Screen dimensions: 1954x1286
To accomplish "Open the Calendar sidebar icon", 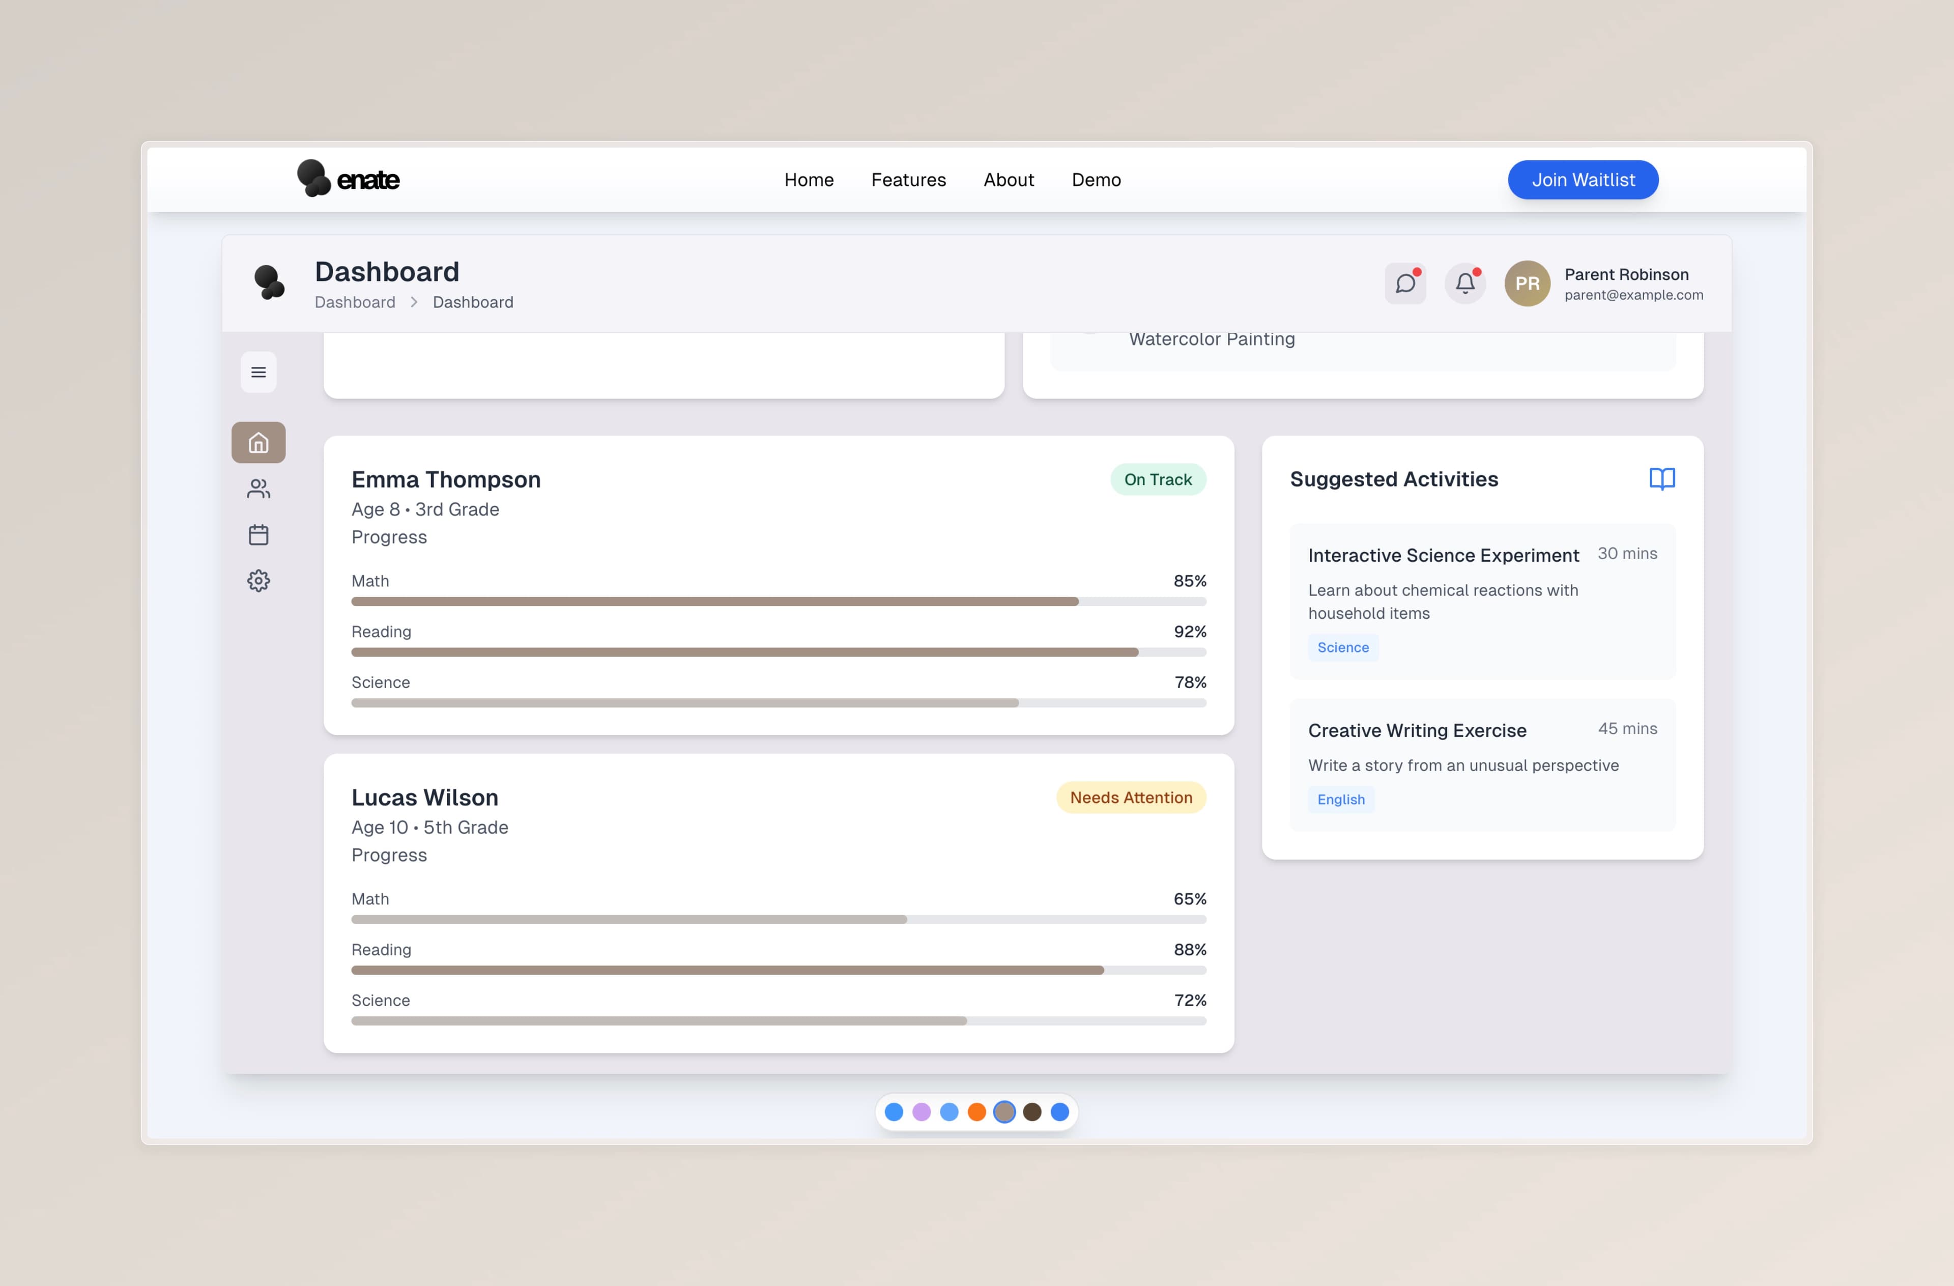I will [x=258, y=534].
